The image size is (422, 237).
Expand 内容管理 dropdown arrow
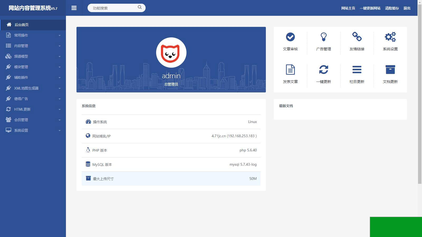point(60,46)
